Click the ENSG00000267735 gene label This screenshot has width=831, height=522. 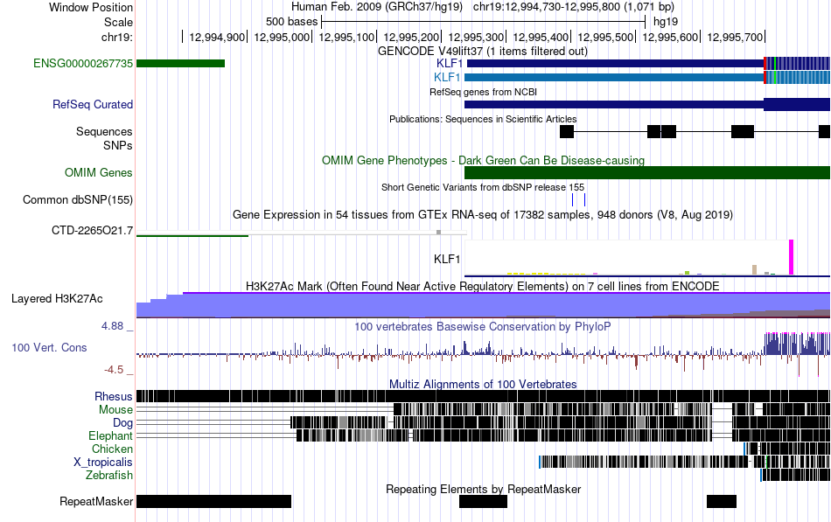[x=83, y=64]
